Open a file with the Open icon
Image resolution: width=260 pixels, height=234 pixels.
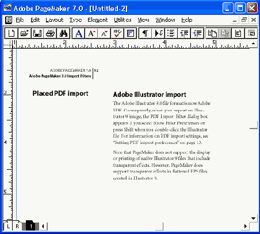point(24,33)
